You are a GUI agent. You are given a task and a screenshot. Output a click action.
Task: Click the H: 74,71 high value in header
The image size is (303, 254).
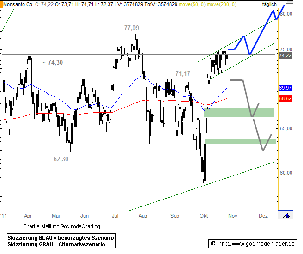[x=85, y=4]
